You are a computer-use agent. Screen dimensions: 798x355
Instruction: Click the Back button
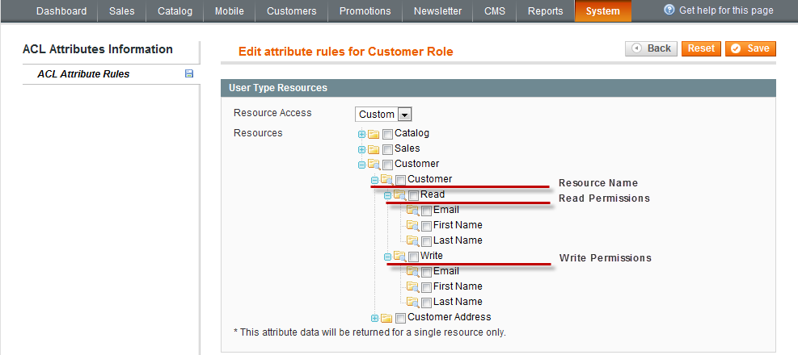[x=651, y=48]
